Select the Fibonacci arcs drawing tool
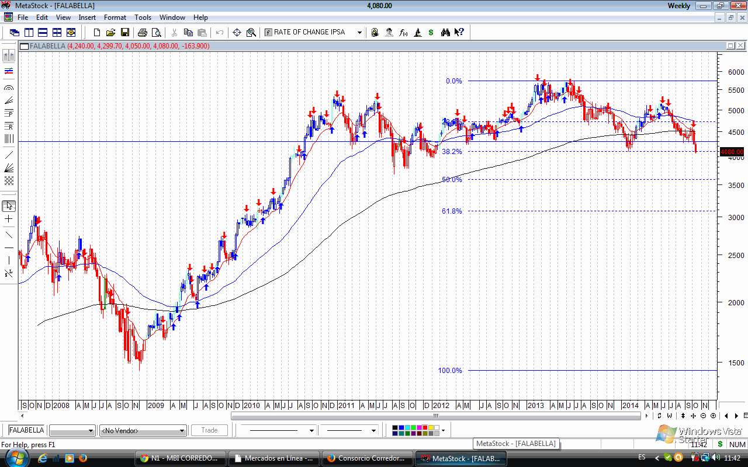Viewport: 748px width, 467px height. pos(9,87)
